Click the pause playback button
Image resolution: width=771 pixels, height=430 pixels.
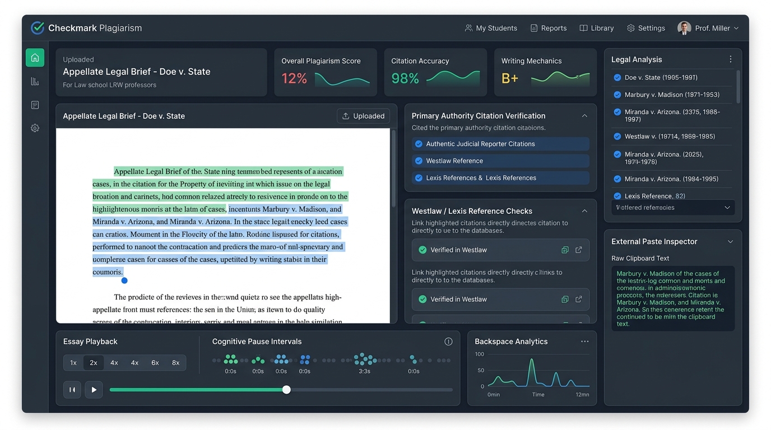pyautogui.click(x=72, y=390)
